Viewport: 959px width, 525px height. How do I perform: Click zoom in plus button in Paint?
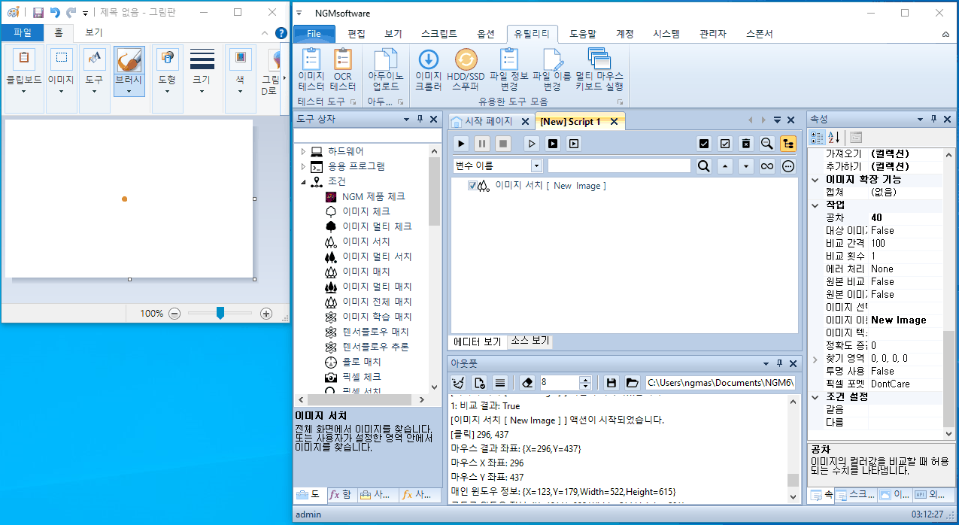tap(266, 314)
